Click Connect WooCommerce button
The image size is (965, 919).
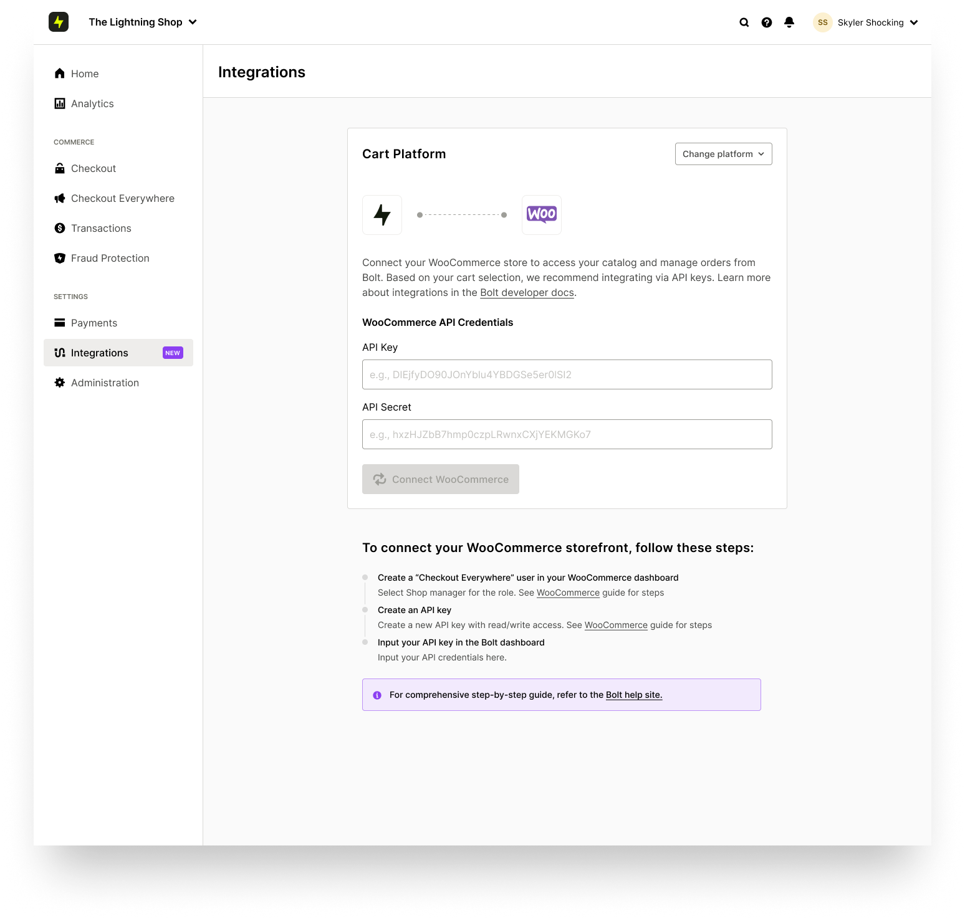point(441,479)
